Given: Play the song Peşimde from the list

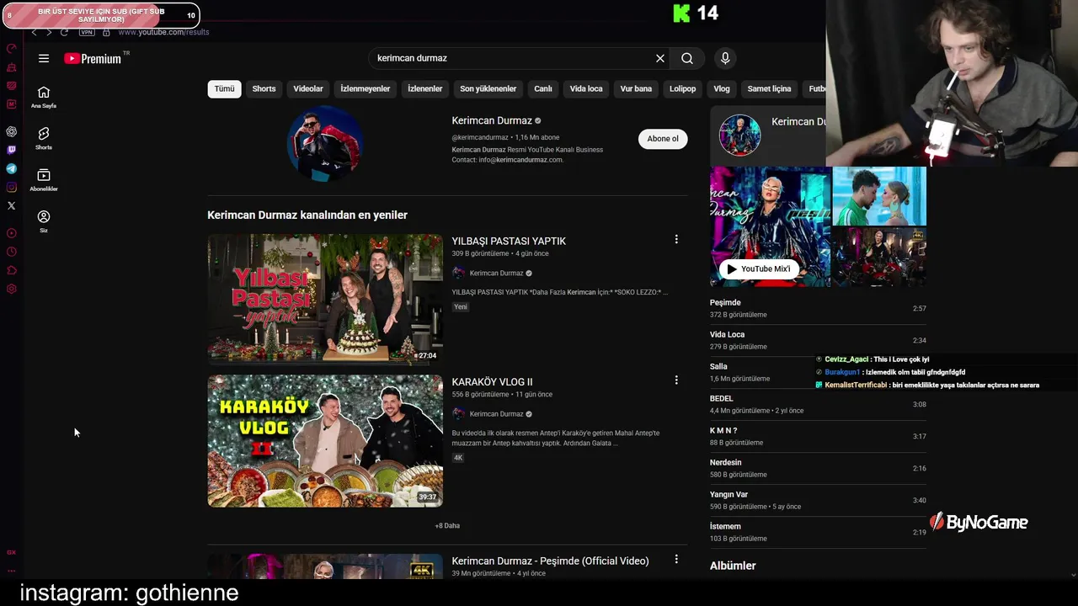Looking at the screenshot, I should pos(818,308).
